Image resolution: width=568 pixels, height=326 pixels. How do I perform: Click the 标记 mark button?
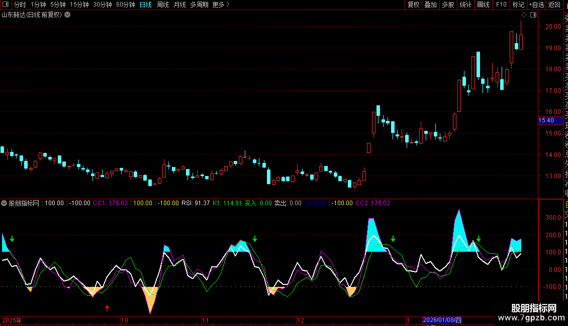518,5
